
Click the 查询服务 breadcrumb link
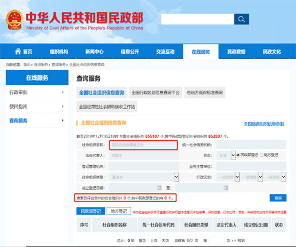pyautogui.click(x=59, y=64)
